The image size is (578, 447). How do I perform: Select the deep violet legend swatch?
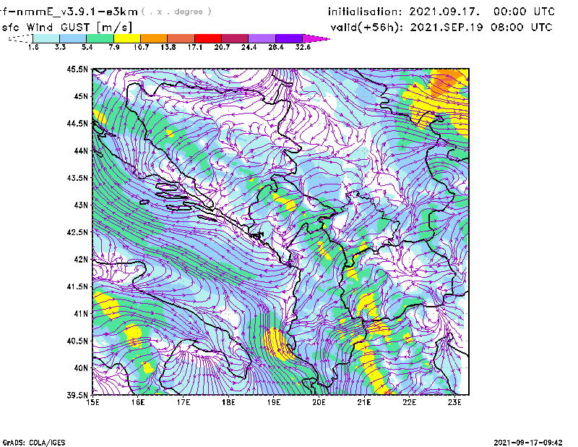(x=288, y=38)
